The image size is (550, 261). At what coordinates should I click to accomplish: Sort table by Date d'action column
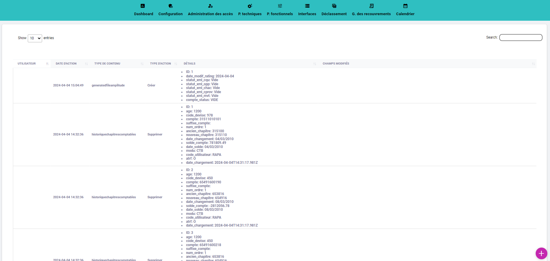pyautogui.click(x=66, y=64)
